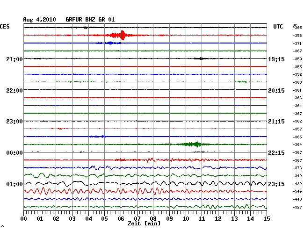304x231 pixels.
Task: Click the DC offset value '-327'
Action: coord(297,207)
